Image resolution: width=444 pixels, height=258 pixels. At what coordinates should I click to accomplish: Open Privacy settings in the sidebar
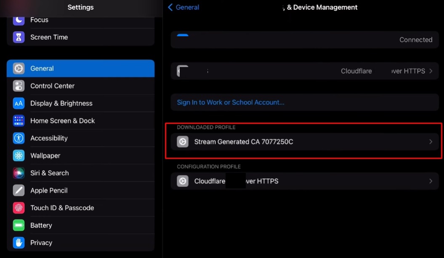pos(41,243)
